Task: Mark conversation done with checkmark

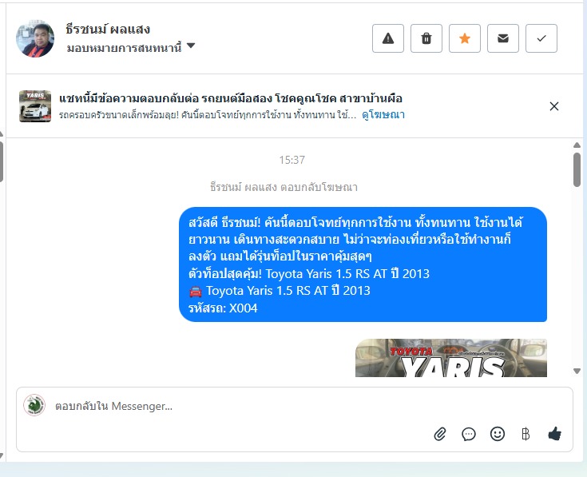Action: [x=541, y=38]
